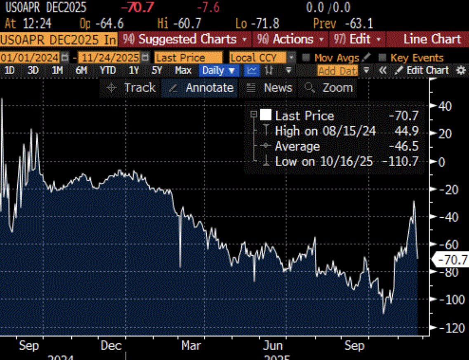Enable Key Events checkbox

(382, 57)
